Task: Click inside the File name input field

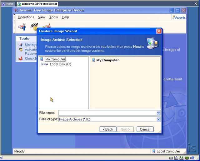Action: [x=107, y=113]
